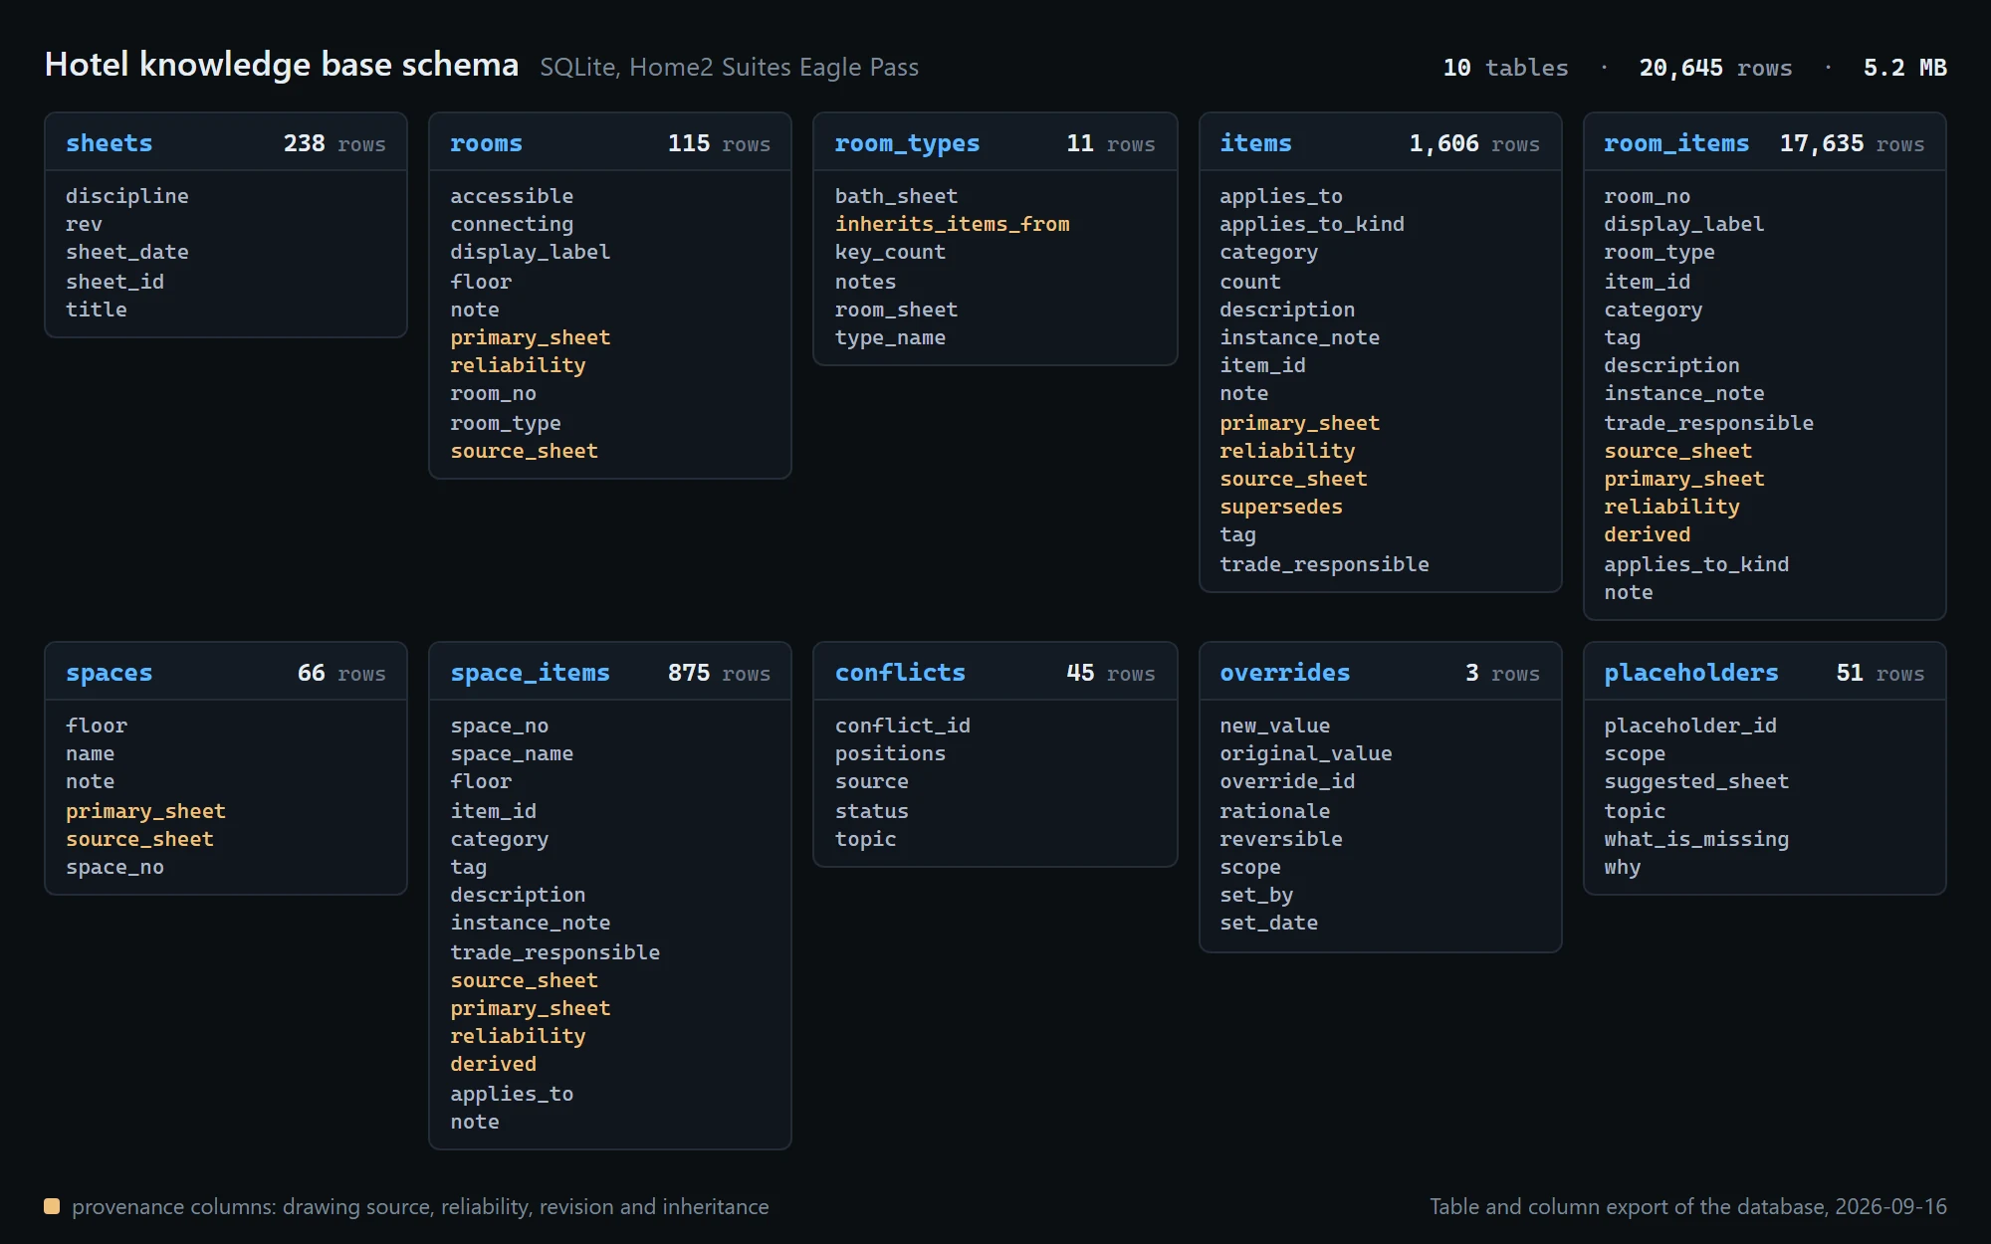The image size is (1991, 1244).
Task: Select the bath_sheet column in room_types
Action: [x=896, y=196]
